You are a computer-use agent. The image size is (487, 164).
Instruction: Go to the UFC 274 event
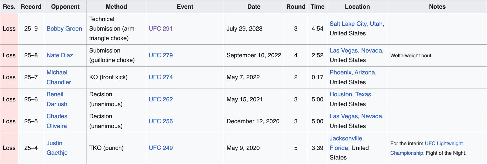tap(161, 77)
